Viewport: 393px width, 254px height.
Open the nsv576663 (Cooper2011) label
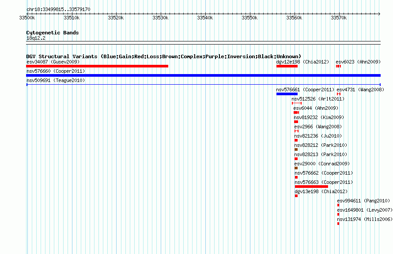pyautogui.click(x=324, y=182)
